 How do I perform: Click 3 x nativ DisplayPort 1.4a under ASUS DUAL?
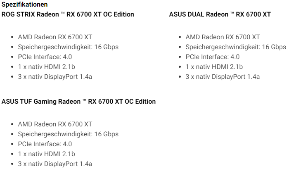223,77
